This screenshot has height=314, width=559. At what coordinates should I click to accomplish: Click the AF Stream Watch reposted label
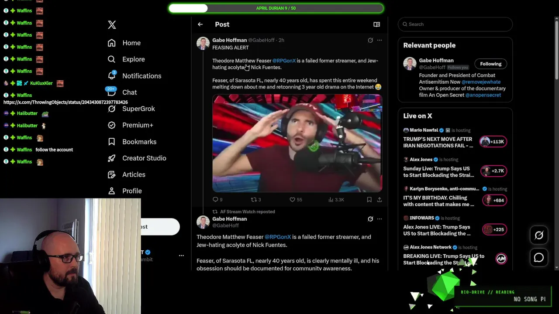pos(247,212)
